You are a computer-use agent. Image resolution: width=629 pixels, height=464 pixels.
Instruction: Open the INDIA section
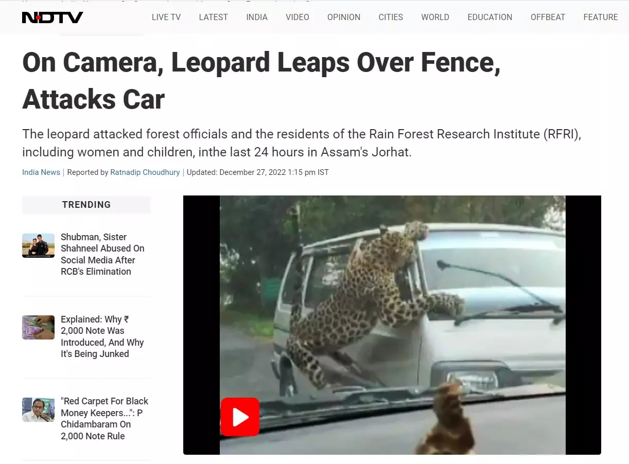click(257, 17)
